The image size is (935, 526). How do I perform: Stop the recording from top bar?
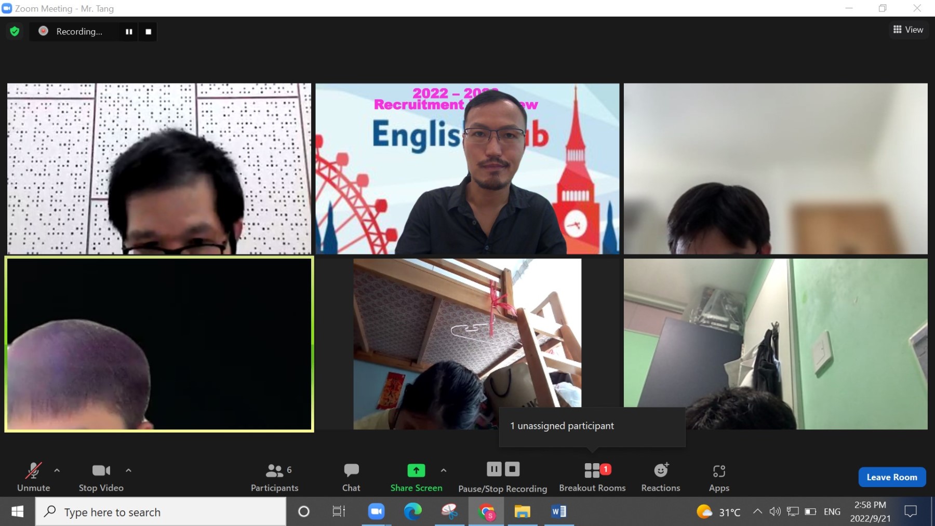coord(149,32)
